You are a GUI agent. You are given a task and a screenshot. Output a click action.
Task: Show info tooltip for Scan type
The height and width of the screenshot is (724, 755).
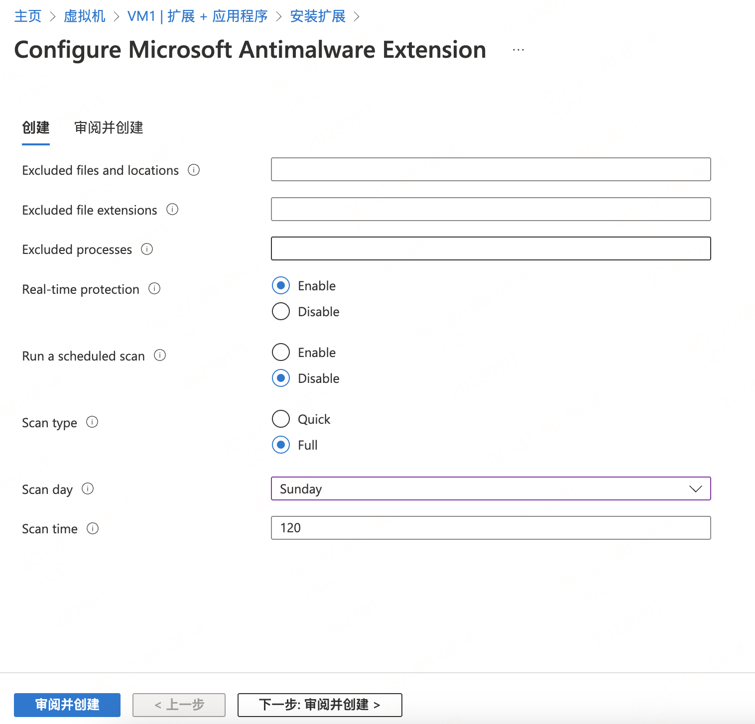click(x=92, y=422)
